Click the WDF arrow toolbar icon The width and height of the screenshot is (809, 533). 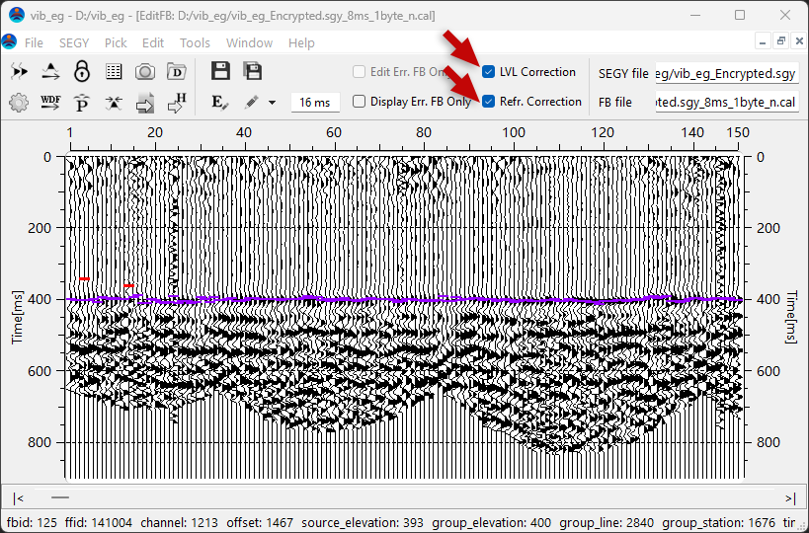click(x=50, y=102)
